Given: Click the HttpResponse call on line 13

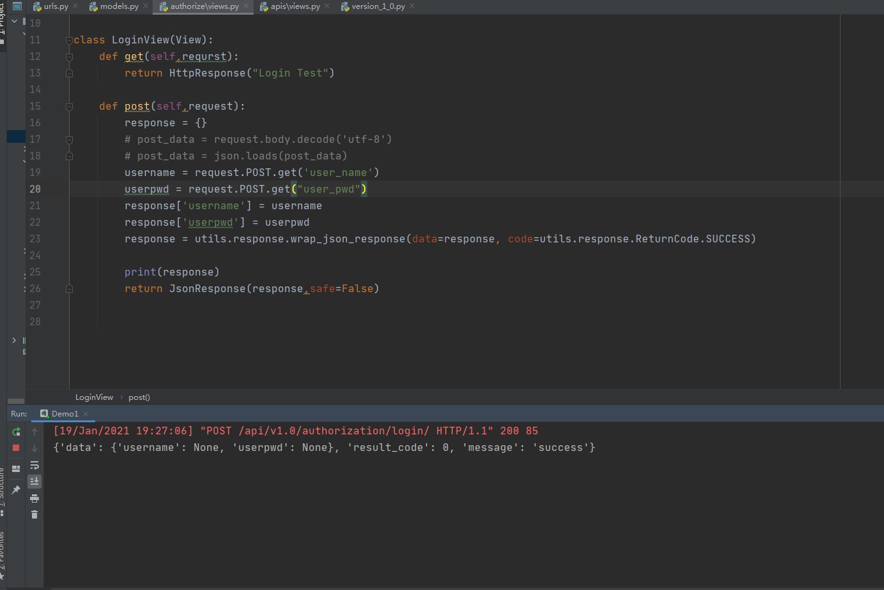Looking at the screenshot, I should point(208,73).
